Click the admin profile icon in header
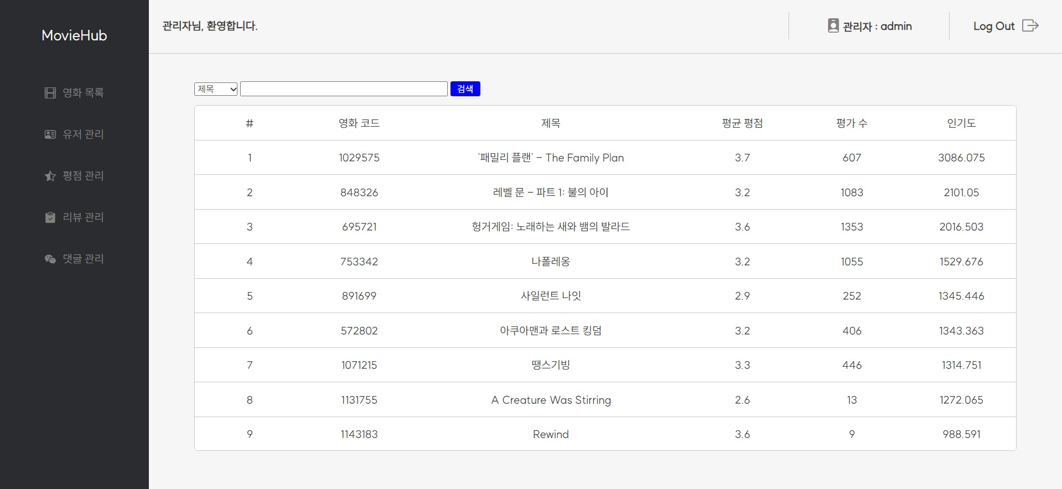 pyautogui.click(x=833, y=25)
